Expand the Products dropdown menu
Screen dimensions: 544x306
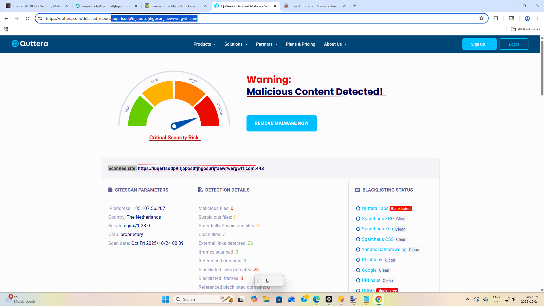pos(205,44)
